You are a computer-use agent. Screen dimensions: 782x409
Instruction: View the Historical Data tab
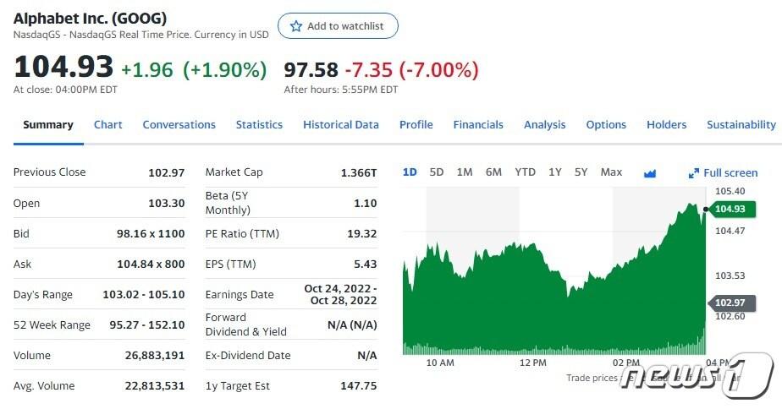(x=341, y=125)
